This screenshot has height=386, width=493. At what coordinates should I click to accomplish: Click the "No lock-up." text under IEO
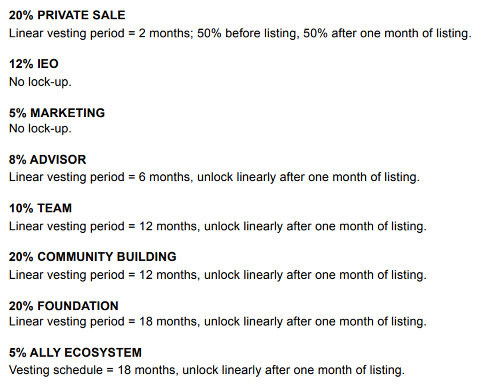tap(40, 81)
